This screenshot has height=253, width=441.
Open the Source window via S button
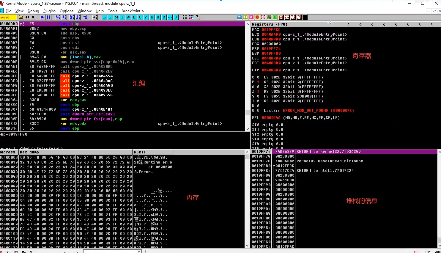(x=176, y=17)
